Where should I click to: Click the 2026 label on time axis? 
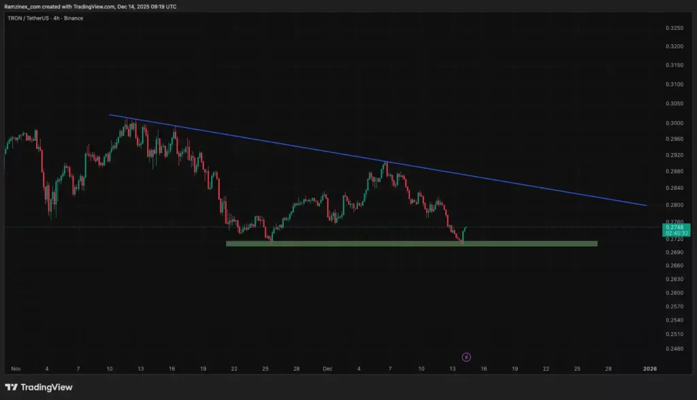650,368
